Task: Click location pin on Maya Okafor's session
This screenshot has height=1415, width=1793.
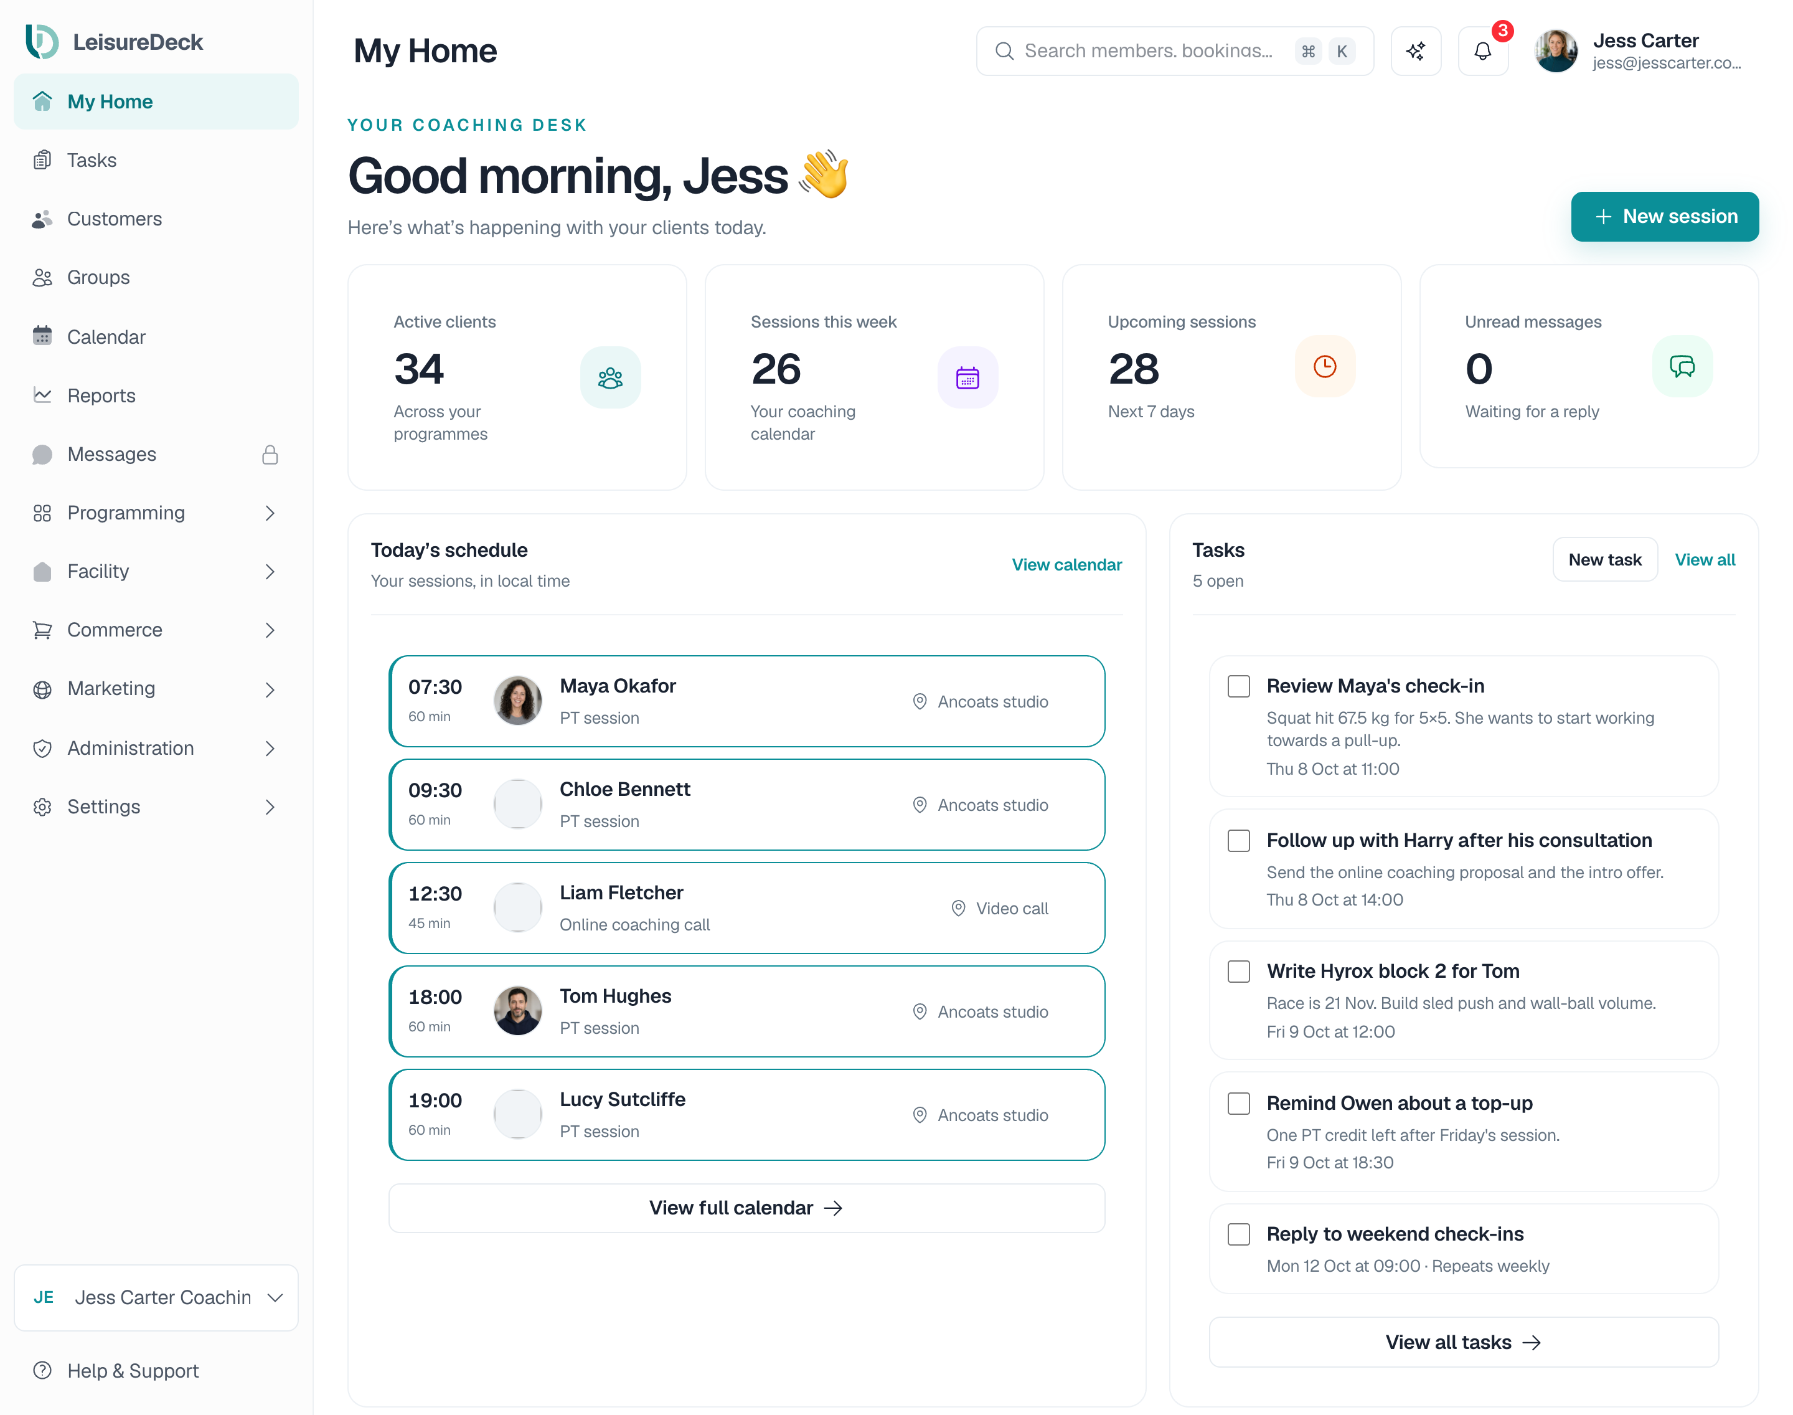Action: click(920, 702)
